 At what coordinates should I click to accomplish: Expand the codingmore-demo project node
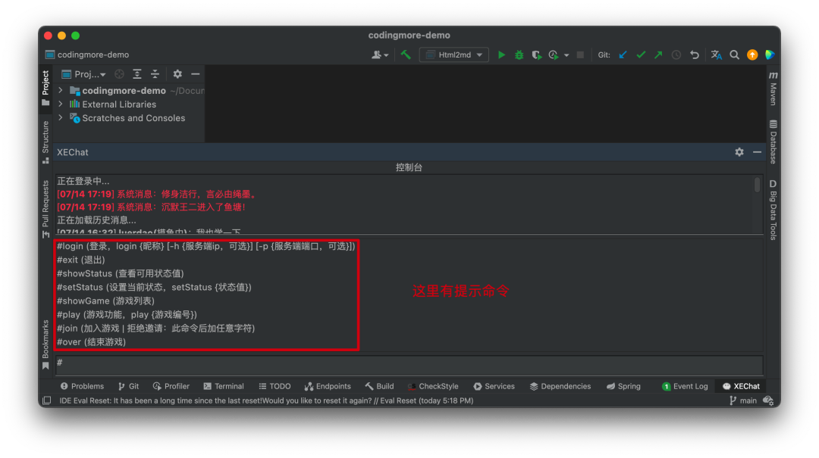tap(60, 90)
